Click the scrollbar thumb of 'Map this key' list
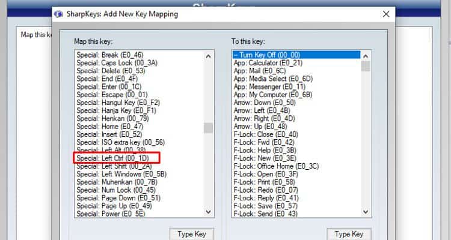Image resolution: width=451 pixels, height=240 pixels. point(209,128)
